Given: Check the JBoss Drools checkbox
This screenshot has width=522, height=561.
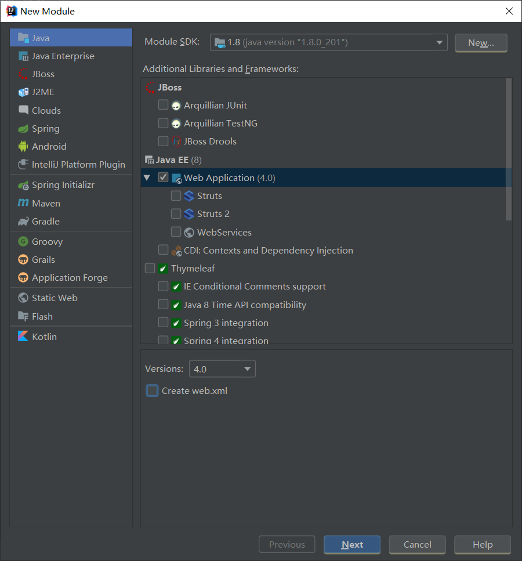Looking at the screenshot, I should (x=163, y=141).
